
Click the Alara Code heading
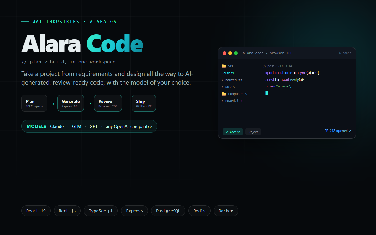[82, 43]
